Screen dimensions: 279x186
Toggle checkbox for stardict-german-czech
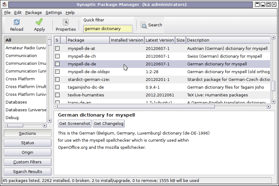pyautogui.click(x=57, y=79)
